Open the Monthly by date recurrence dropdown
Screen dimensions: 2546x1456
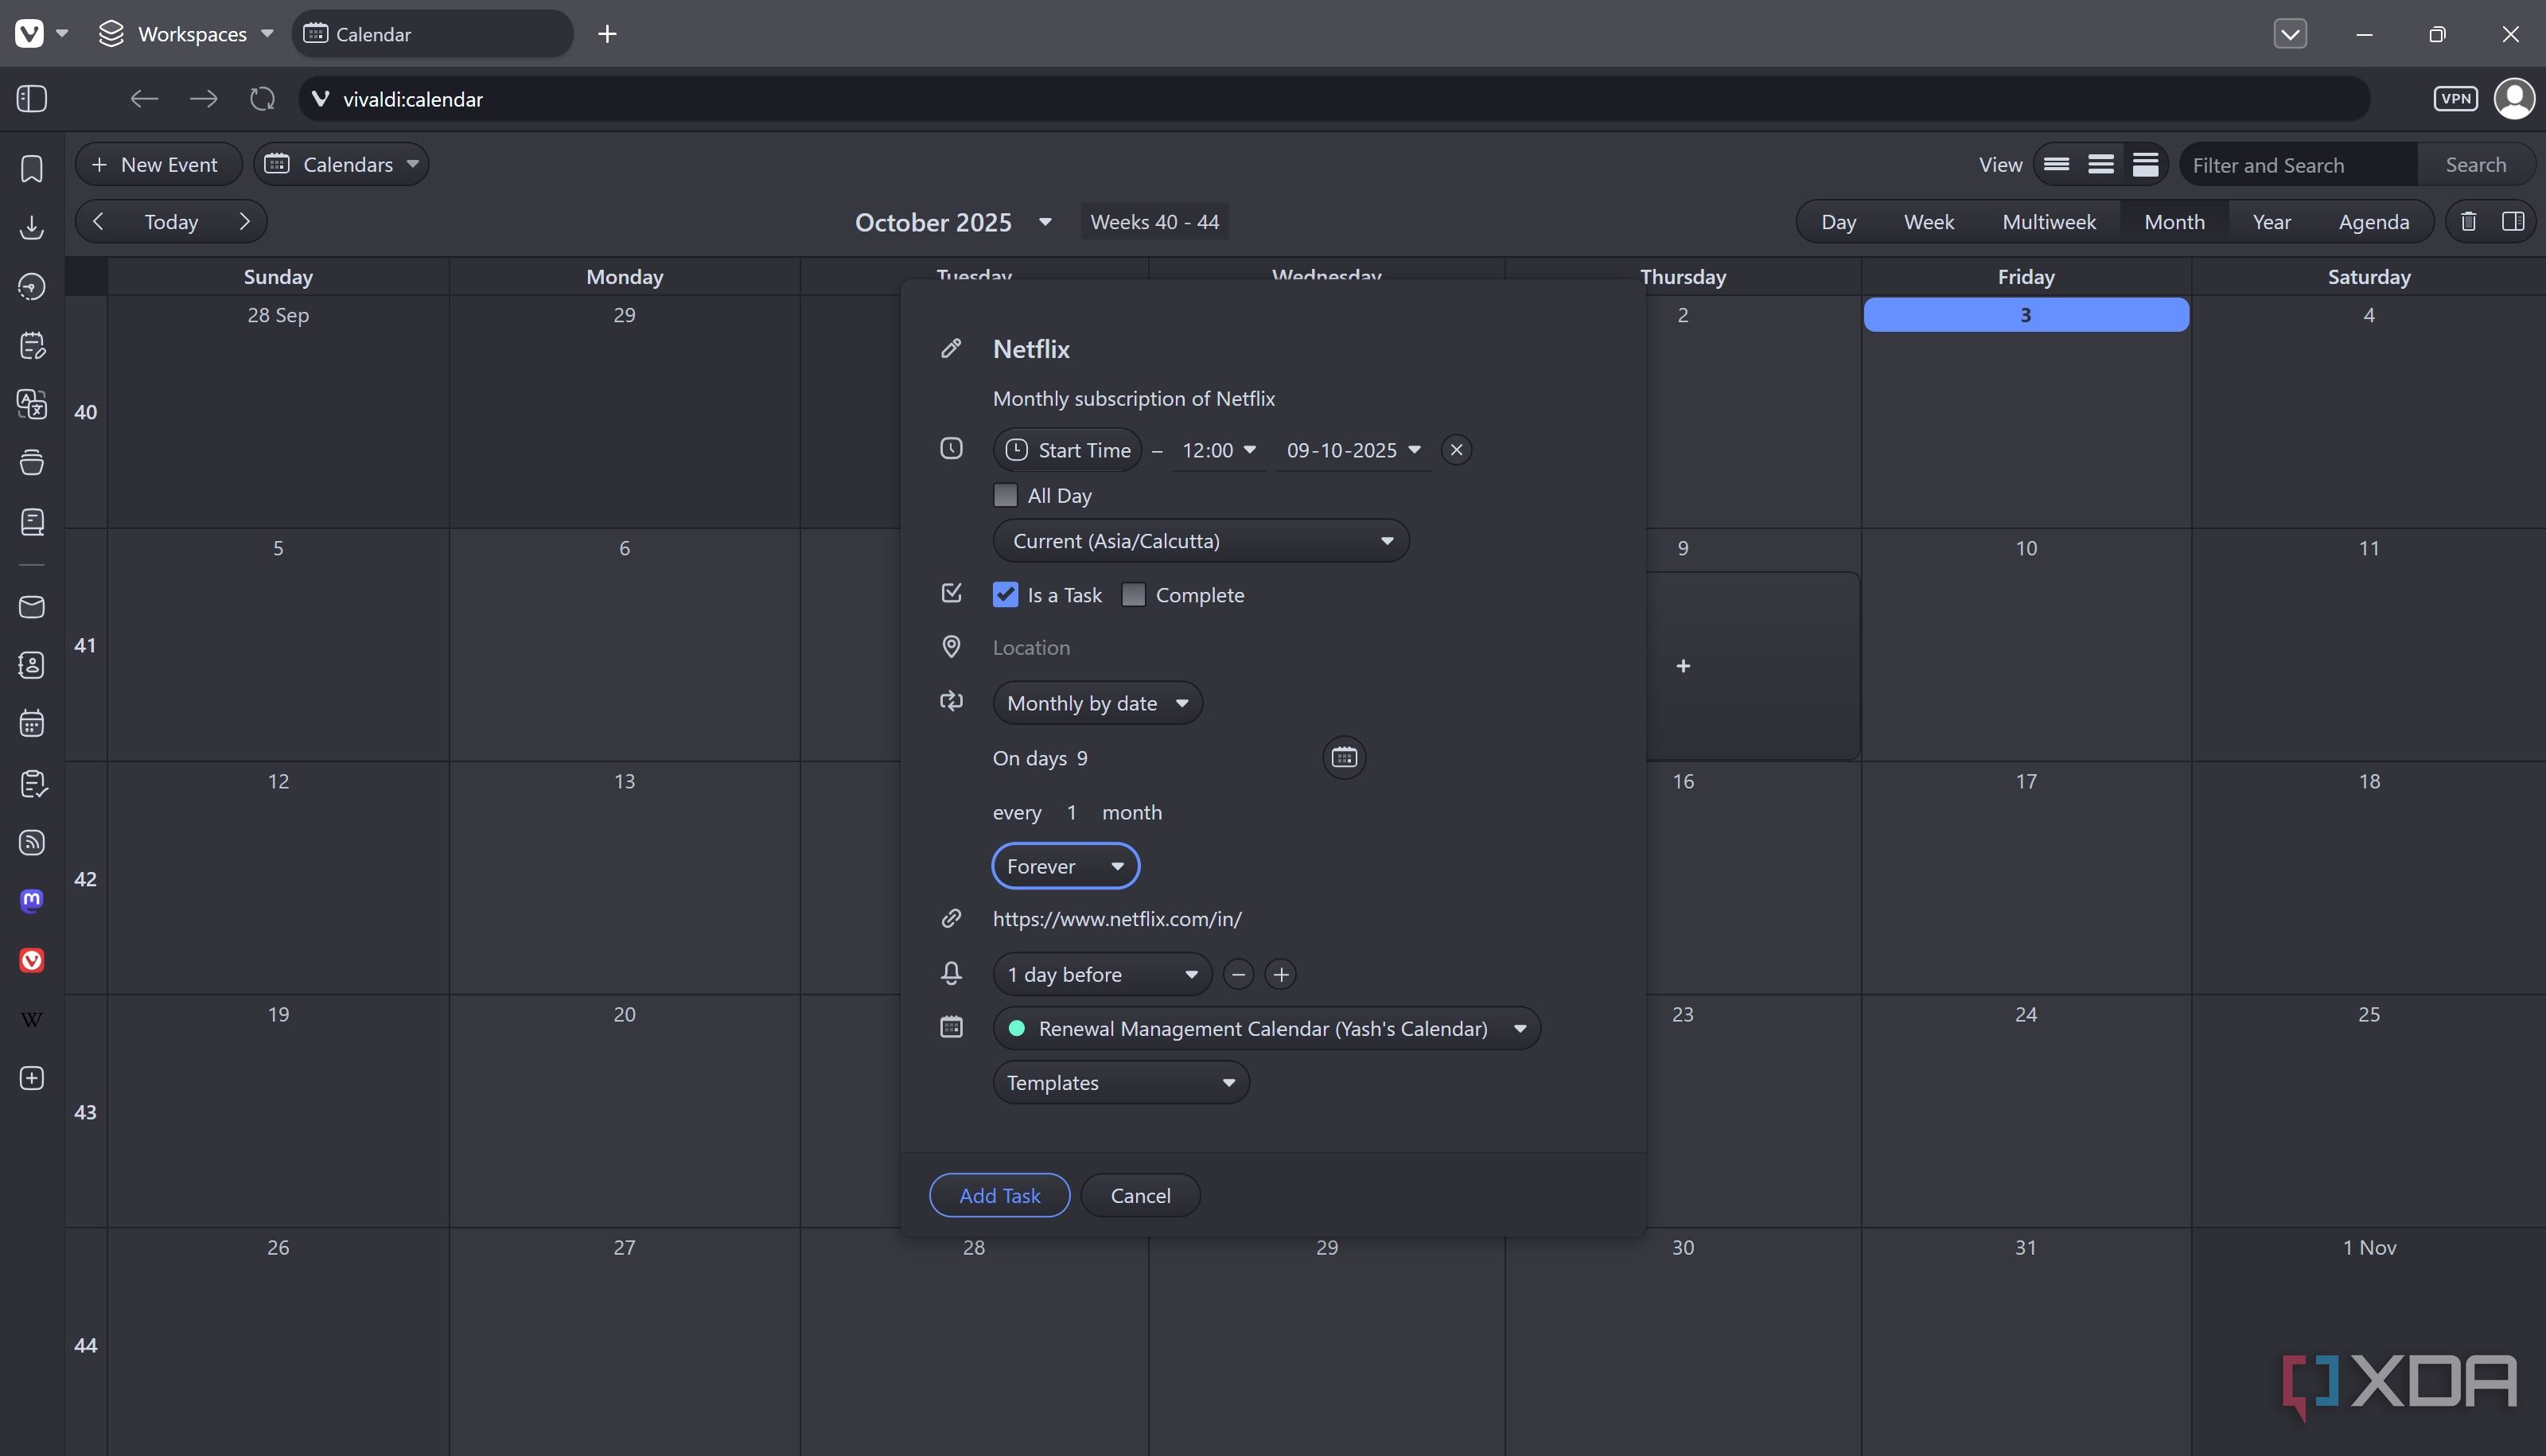click(1097, 703)
